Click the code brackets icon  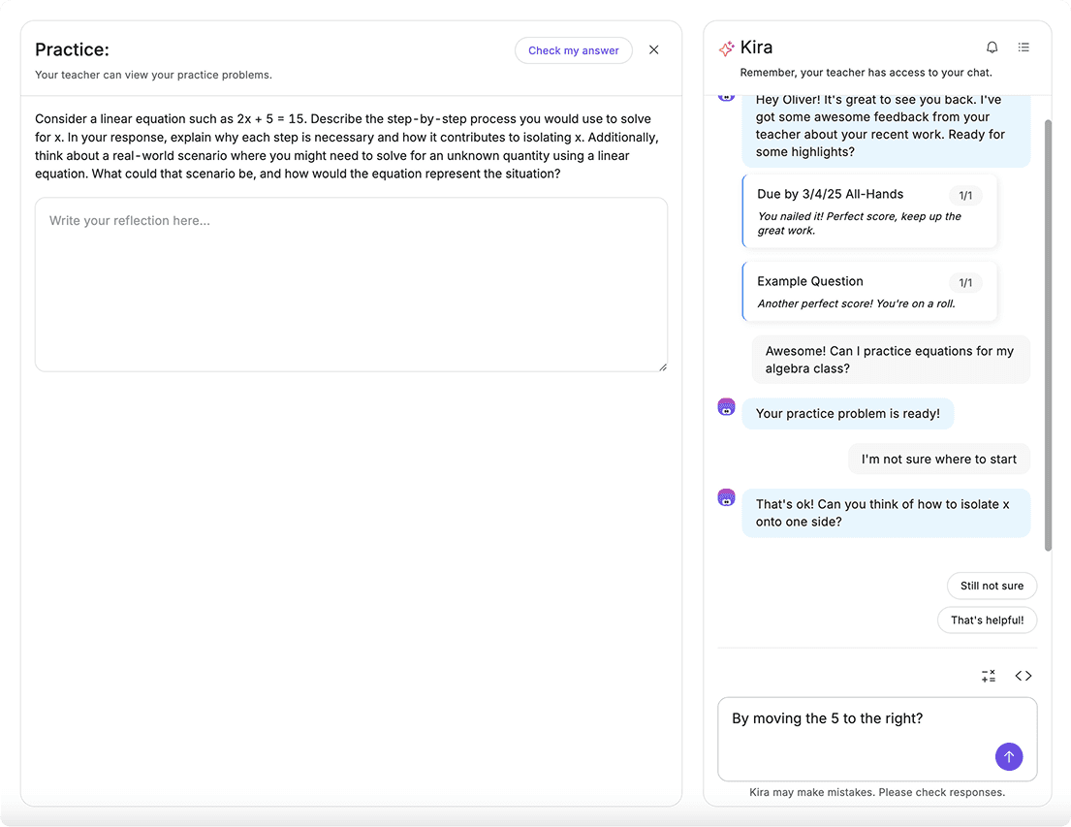[x=1024, y=676]
